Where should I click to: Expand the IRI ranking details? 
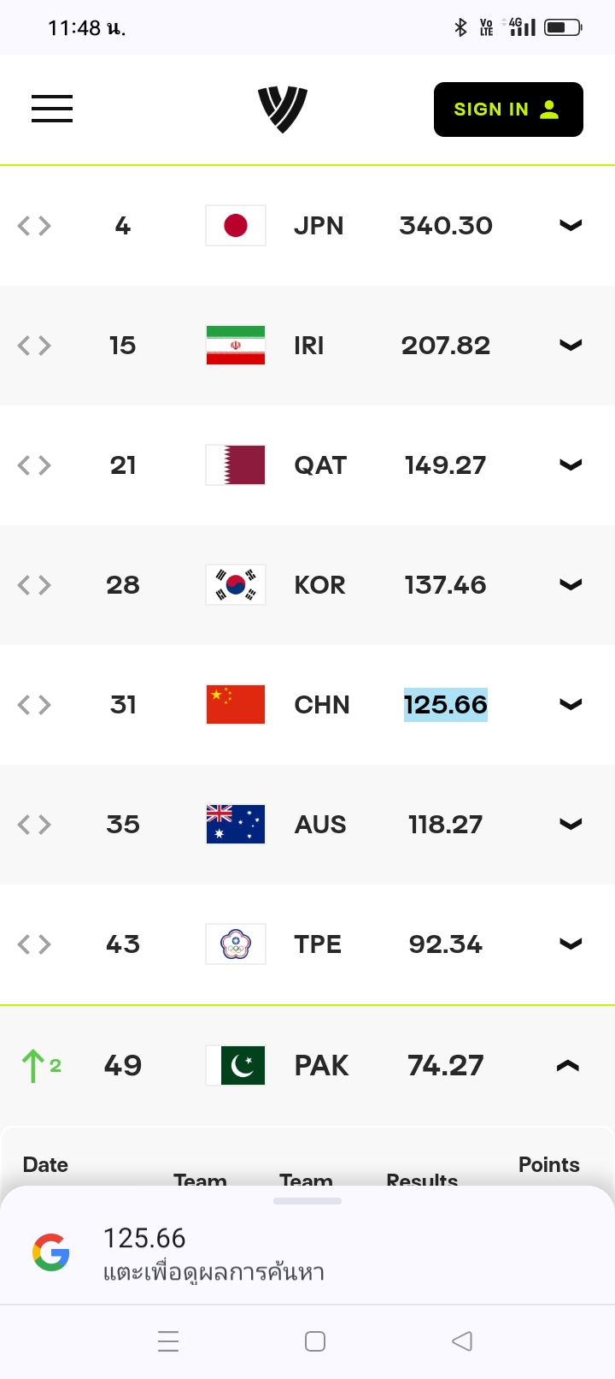(x=571, y=346)
